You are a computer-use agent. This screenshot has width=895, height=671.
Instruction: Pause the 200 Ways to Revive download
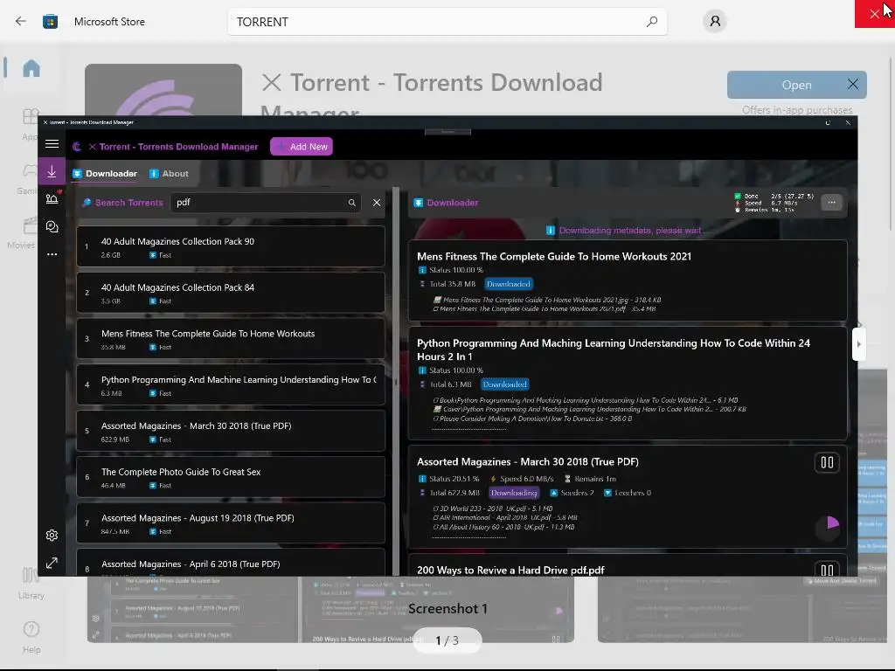coord(827,570)
